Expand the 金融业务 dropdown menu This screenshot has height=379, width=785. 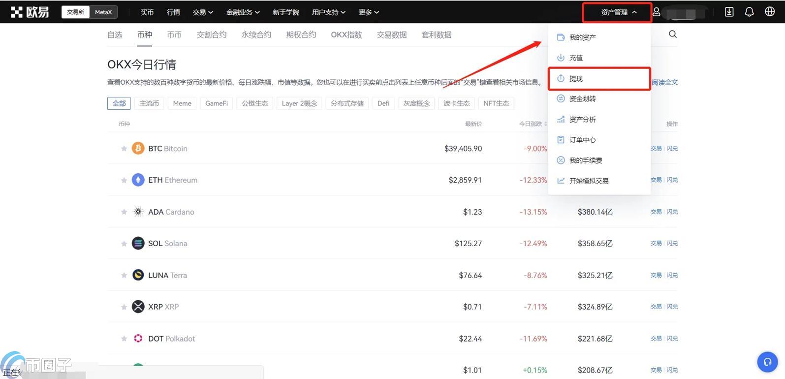tap(243, 12)
